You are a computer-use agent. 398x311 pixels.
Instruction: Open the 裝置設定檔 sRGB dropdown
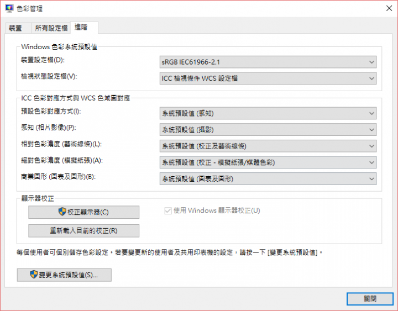[x=268, y=62]
